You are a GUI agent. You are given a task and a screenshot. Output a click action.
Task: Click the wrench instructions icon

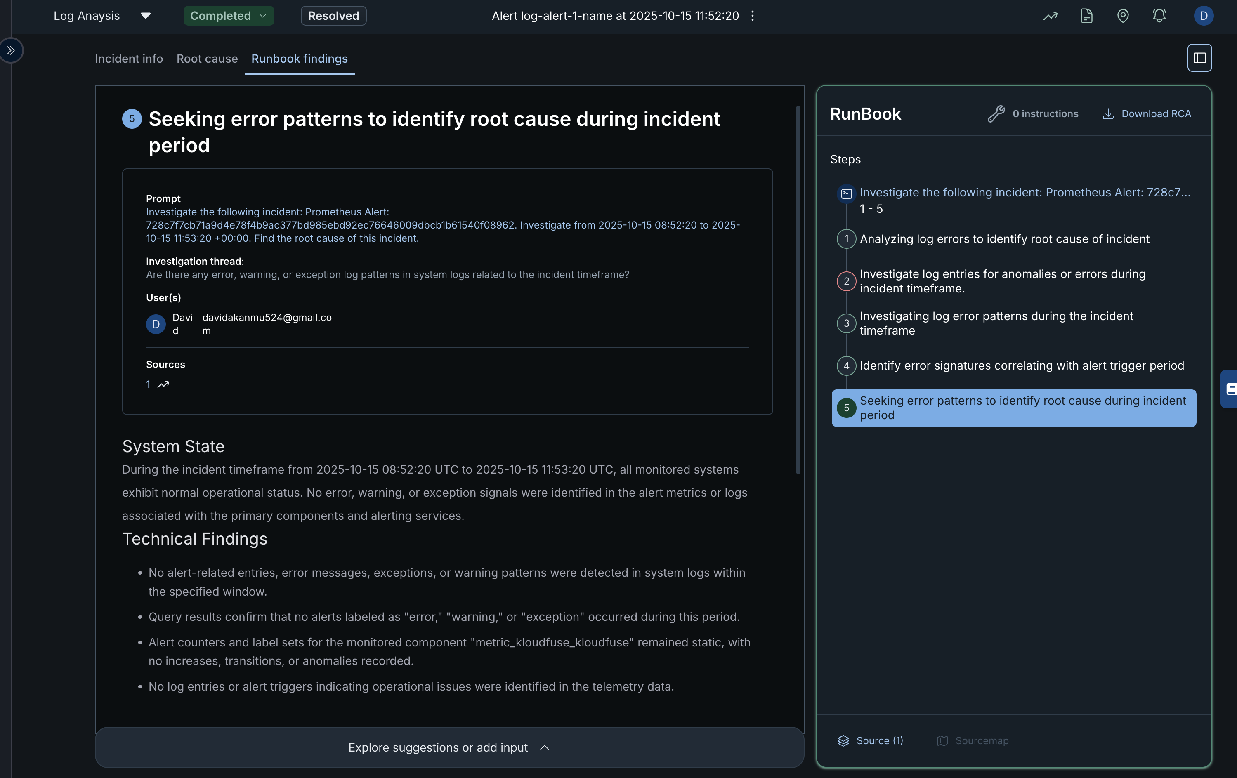[996, 114]
